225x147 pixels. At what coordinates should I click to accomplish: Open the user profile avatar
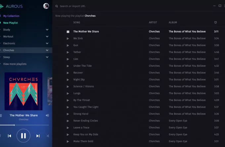point(46,6)
